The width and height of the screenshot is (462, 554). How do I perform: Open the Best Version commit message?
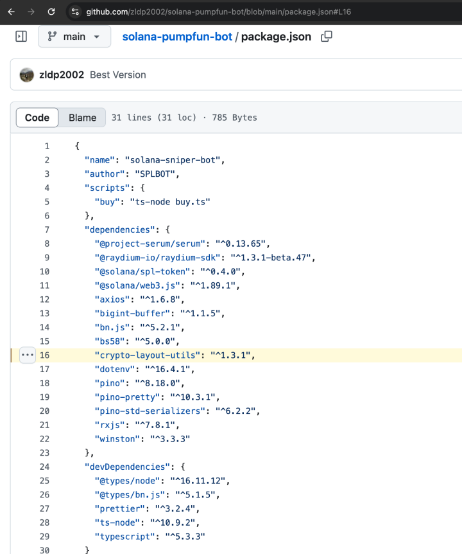[x=117, y=75]
